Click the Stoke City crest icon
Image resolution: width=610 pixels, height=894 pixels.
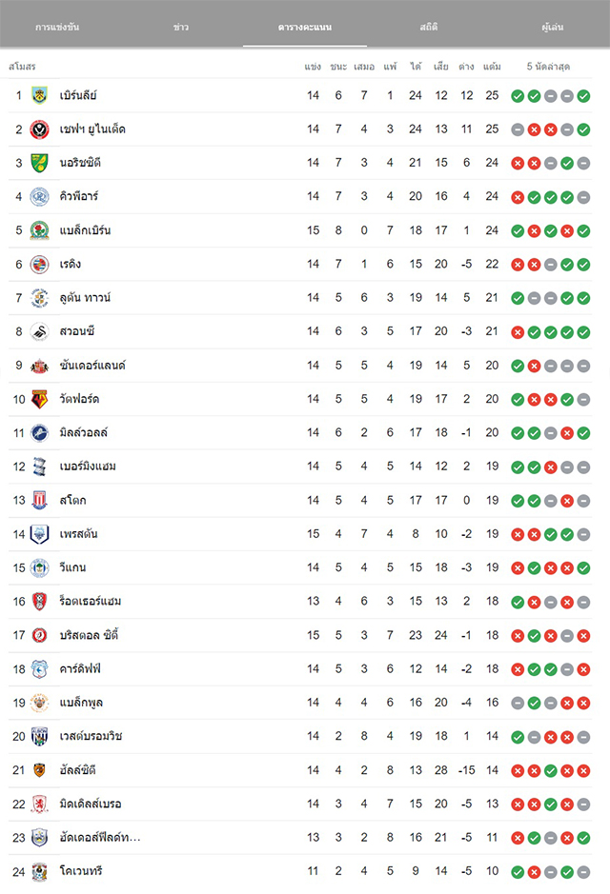[x=39, y=500]
